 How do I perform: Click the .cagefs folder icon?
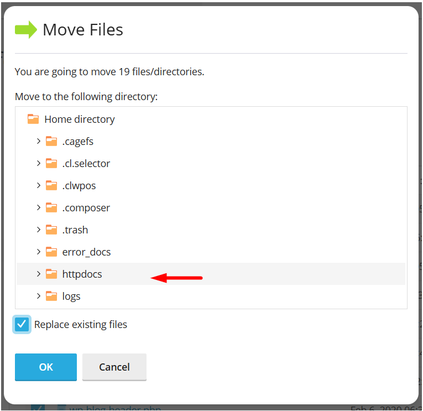[x=51, y=141]
